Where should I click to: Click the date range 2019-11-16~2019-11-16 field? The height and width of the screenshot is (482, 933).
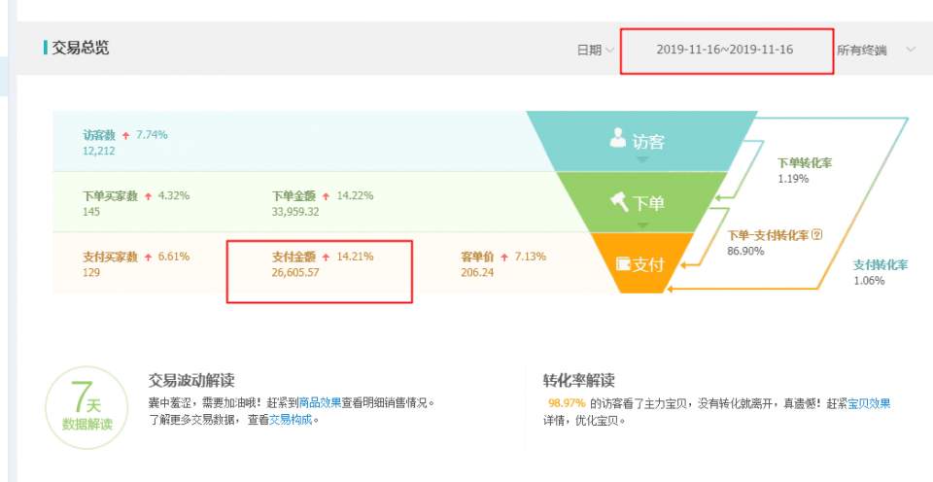[725, 50]
